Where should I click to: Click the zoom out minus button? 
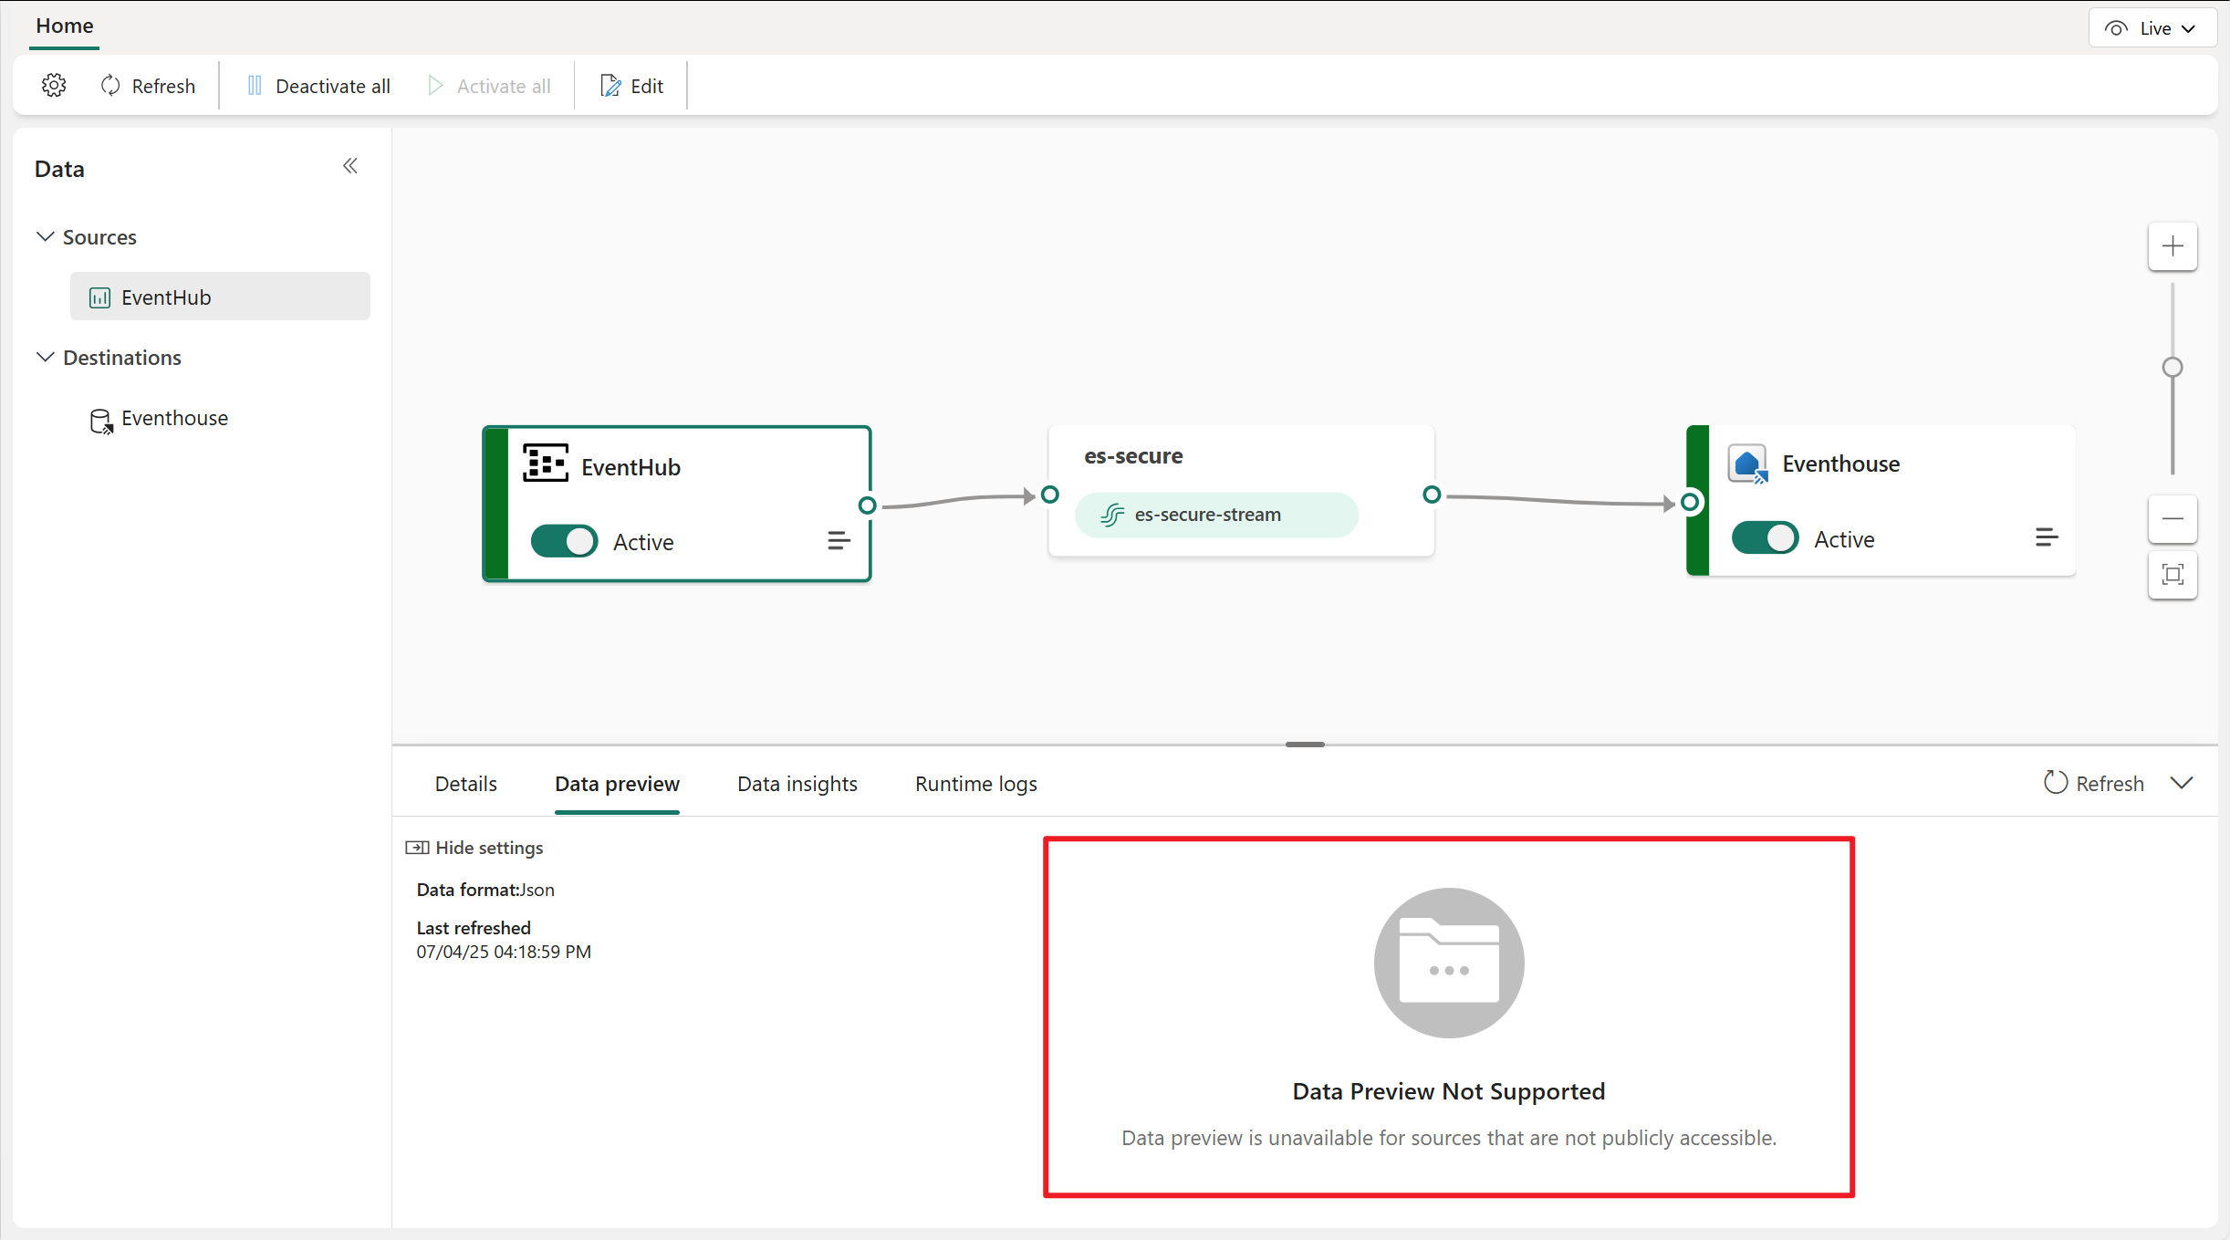point(2173,519)
